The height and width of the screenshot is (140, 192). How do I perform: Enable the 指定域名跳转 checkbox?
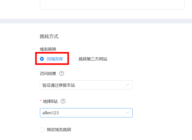42,130
